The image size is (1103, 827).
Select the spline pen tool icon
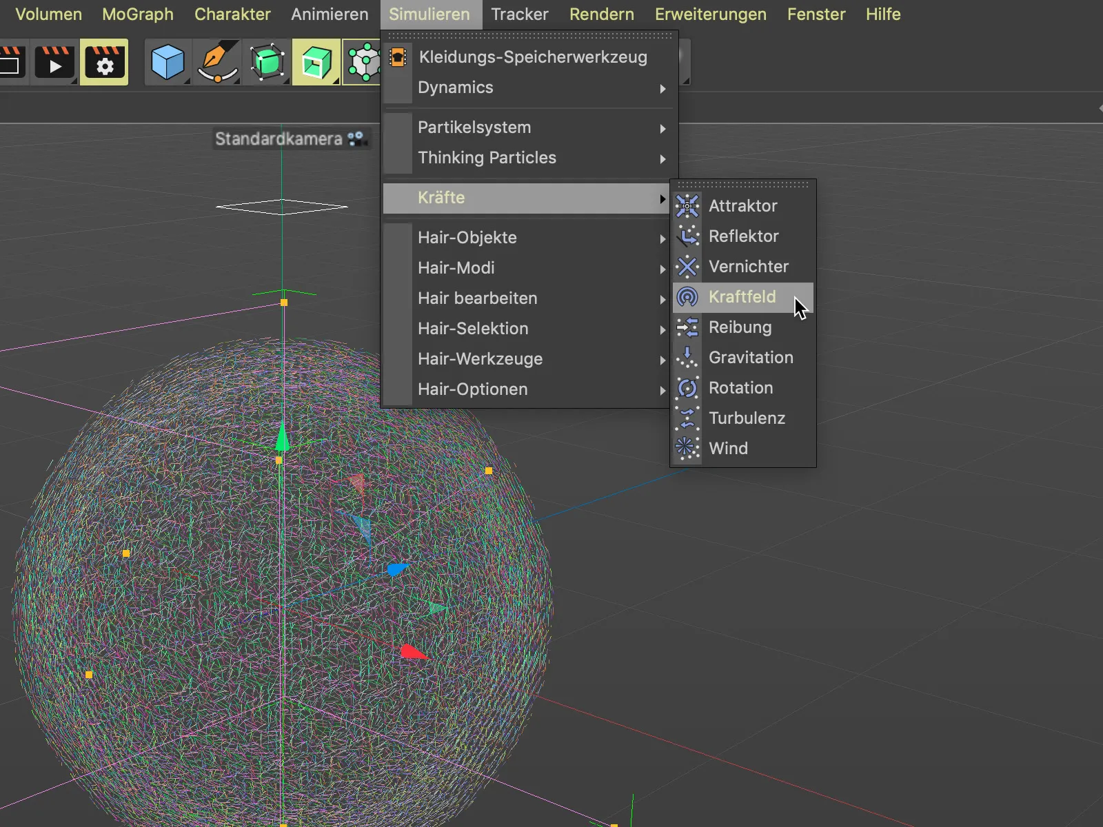click(x=218, y=62)
